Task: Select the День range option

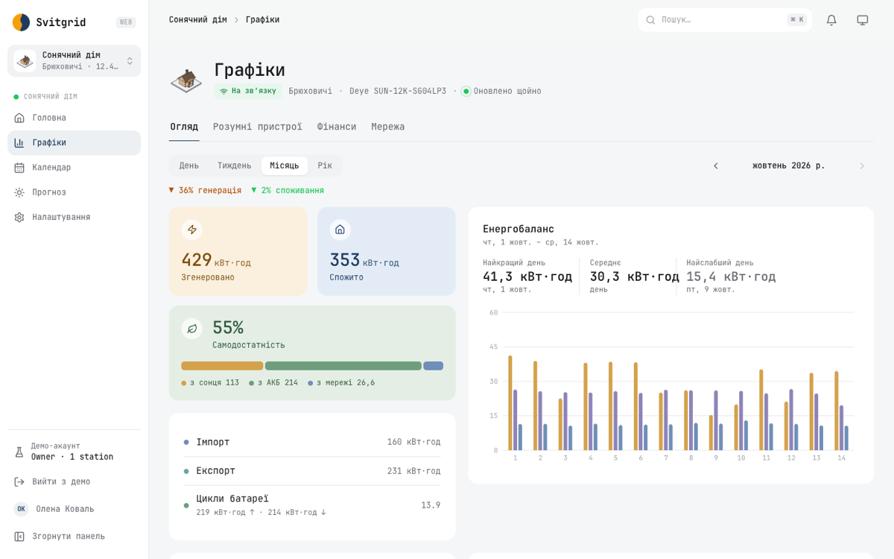Action: click(189, 165)
